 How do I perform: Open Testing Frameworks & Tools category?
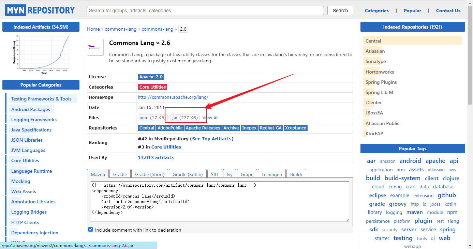41,99
